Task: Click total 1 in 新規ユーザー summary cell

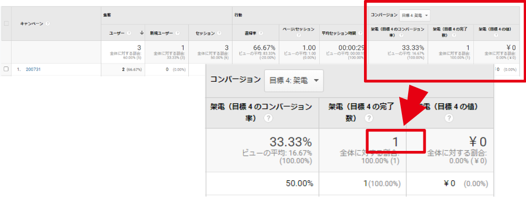Action: tap(183, 48)
